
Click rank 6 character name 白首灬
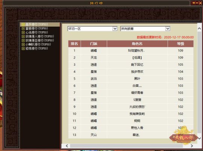point(137,86)
